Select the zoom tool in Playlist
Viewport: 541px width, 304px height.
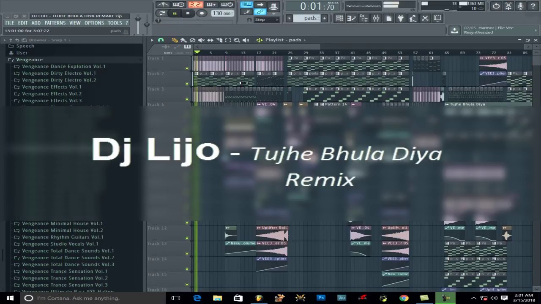pos(237,40)
